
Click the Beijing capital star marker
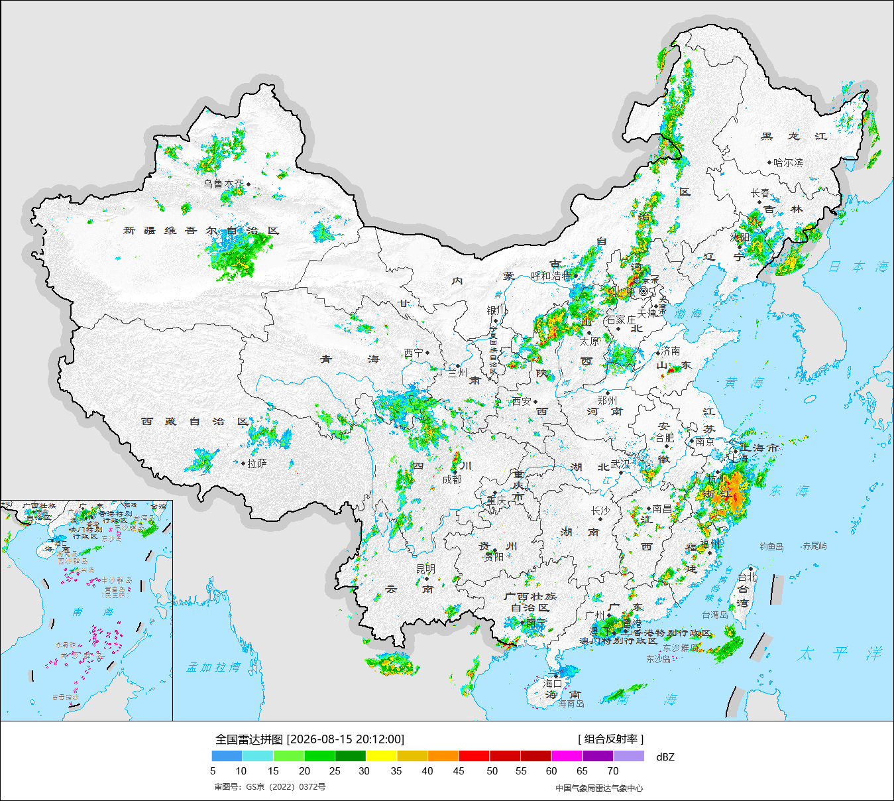coord(643,291)
